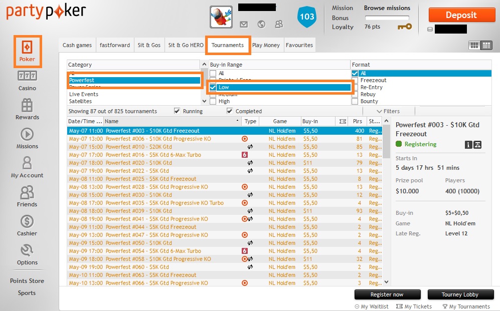Click the ticket column header icon
500x311 pixels.
point(343,121)
